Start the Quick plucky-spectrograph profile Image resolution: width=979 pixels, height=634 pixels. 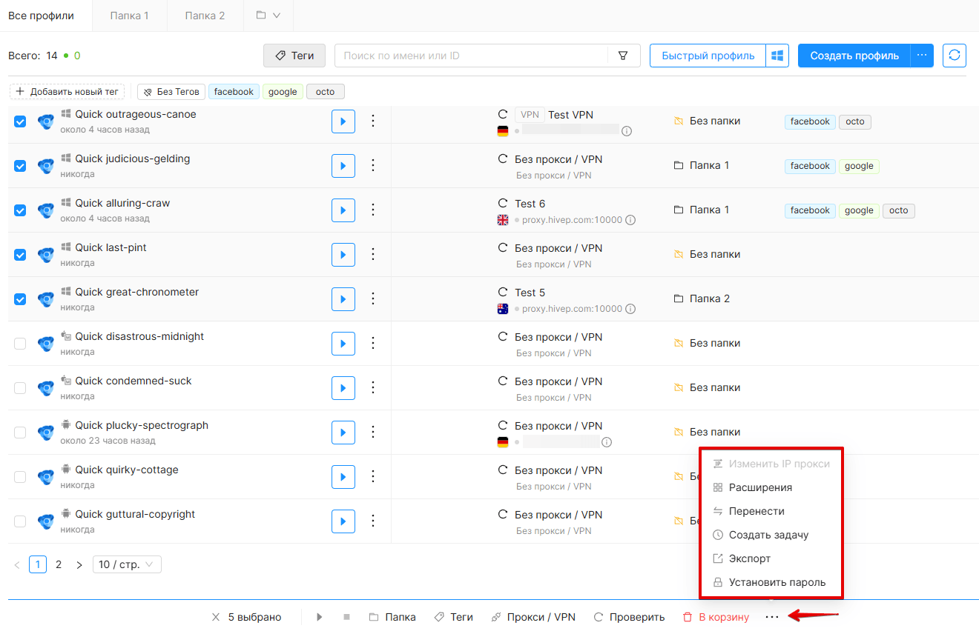click(343, 433)
